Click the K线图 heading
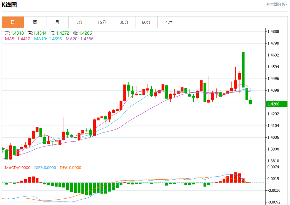 [x=9, y=5]
